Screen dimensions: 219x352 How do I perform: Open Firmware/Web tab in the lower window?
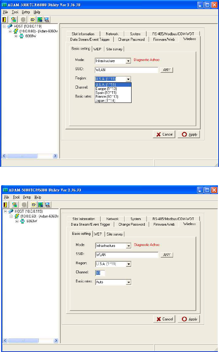(164, 224)
